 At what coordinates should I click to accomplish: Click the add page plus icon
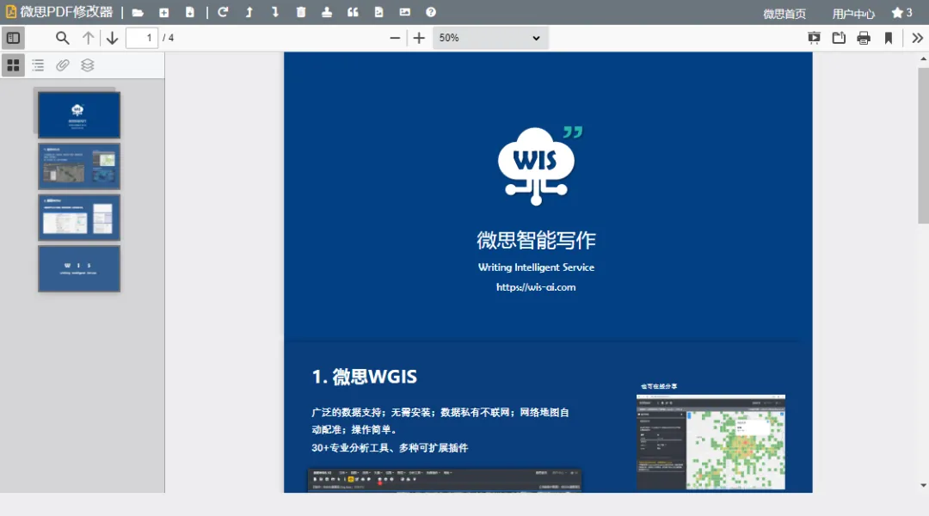click(164, 12)
